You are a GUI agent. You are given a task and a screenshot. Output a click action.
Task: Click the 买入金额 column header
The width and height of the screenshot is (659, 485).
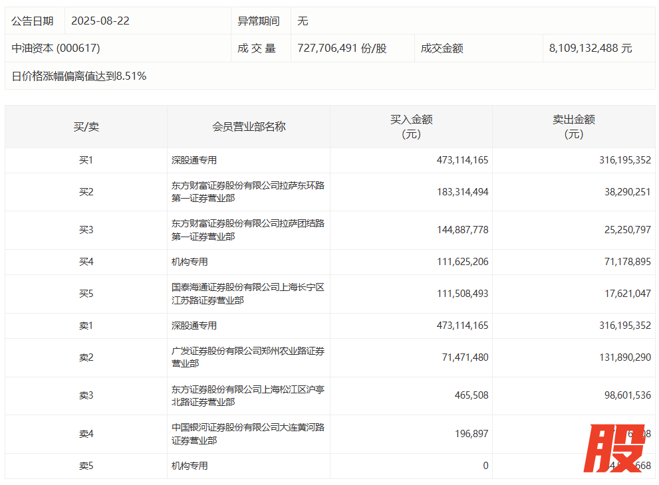click(411, 126)
